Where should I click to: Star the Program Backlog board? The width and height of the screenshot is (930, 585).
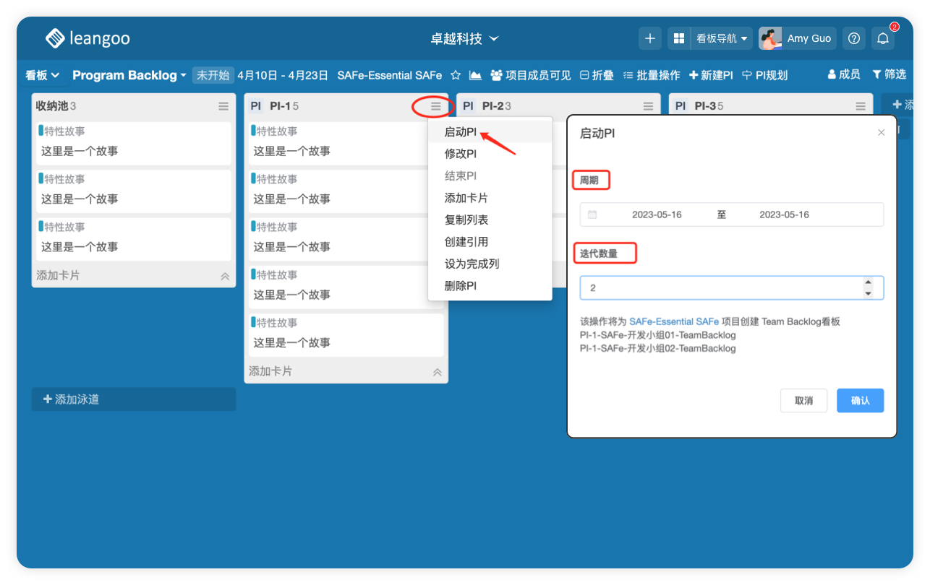[x=456, y=75]
